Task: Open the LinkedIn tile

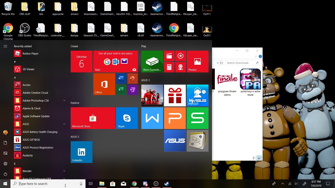Action: (81, 152)
